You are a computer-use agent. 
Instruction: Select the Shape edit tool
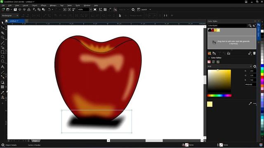point(2,28)
